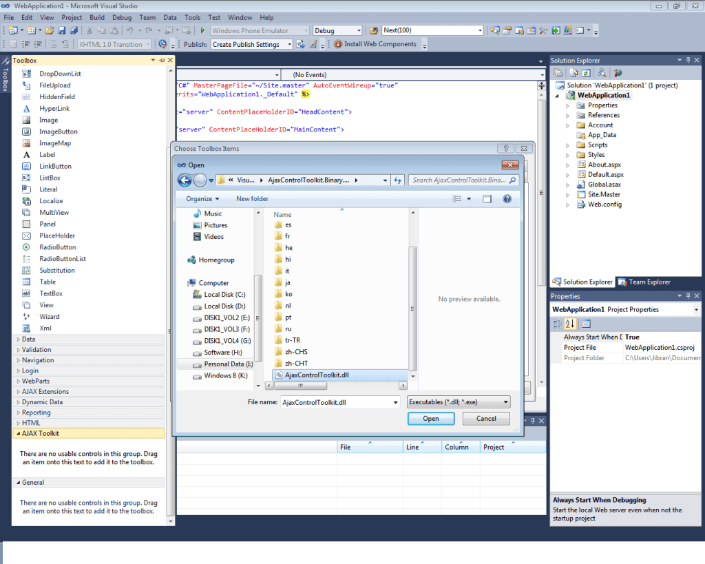Open the Executables file type filter dropdown
Screen dimensions: 705x564
(x=505, y=401)
